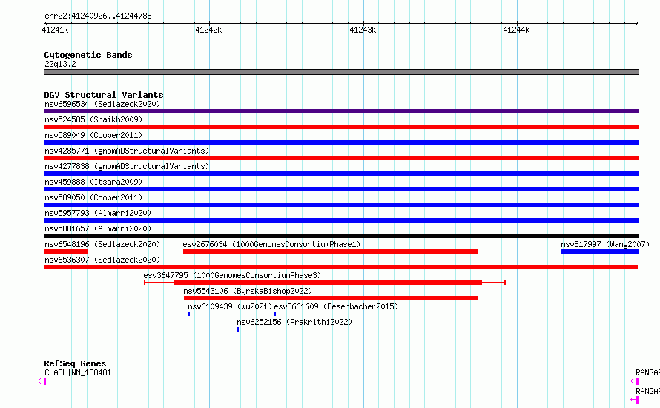Select the long red nsv6536307 variant bar
The width and height of the screenshot is (660, 408).
pos(341,267)
